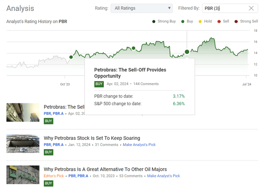This screenshot has height=191, width=265.
Task: Click PBR, PBR.A link on Oct. 10 article
Action: 78,176
